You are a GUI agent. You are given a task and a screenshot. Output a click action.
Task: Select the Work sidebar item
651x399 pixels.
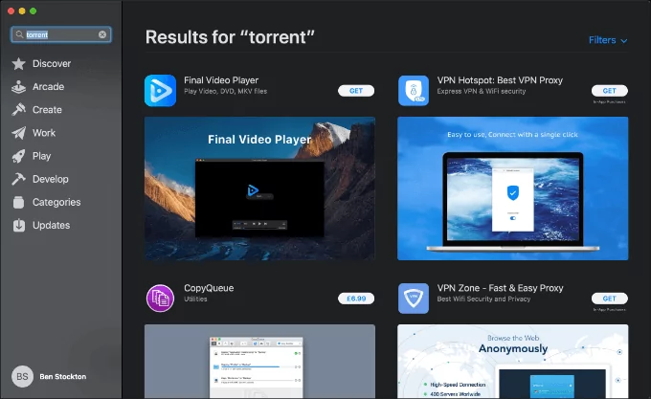point(44,133)
